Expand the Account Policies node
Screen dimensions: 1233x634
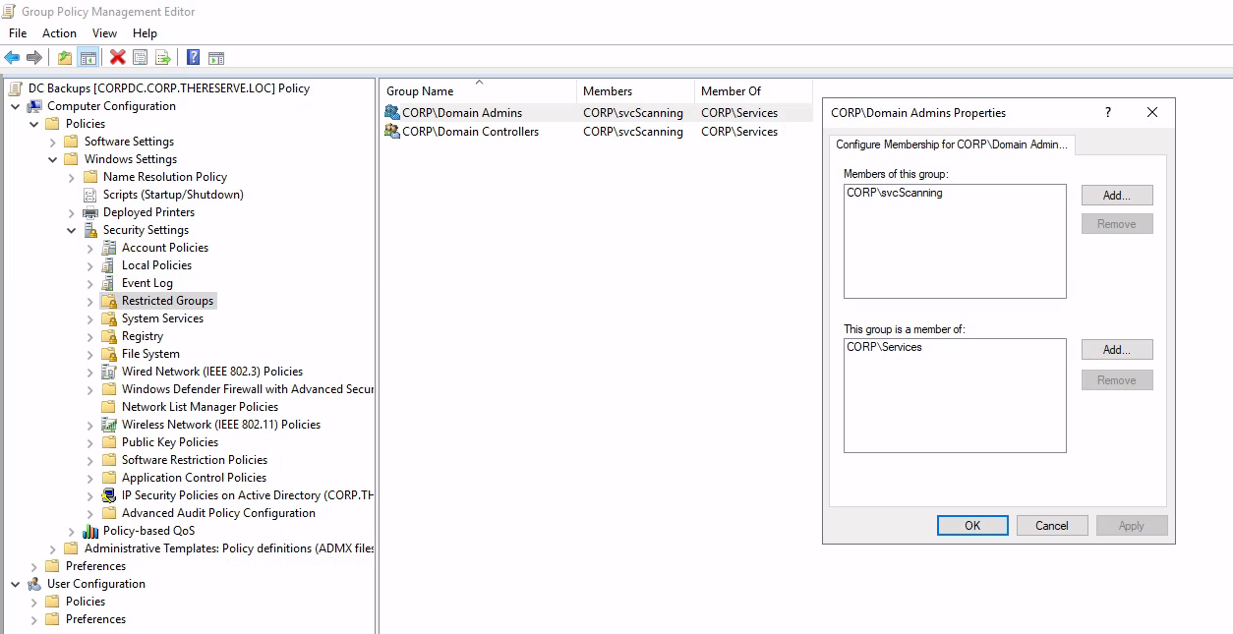click(90, 248)
